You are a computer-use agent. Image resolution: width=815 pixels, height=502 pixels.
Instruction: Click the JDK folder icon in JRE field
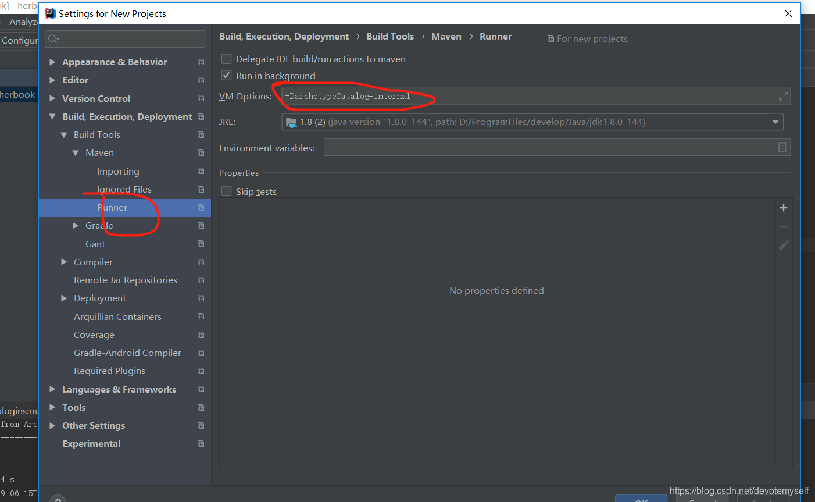(291, 122)
